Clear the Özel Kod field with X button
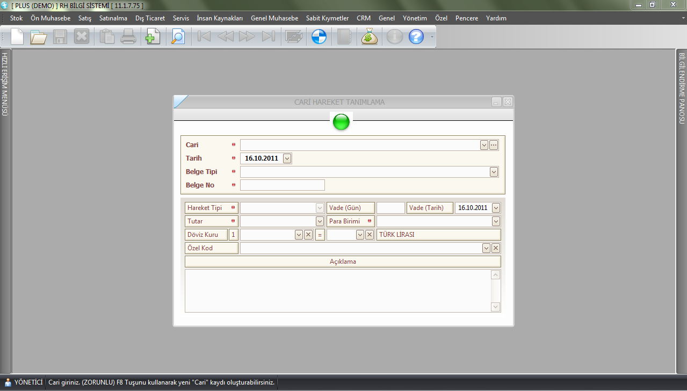 pos(496,248)
